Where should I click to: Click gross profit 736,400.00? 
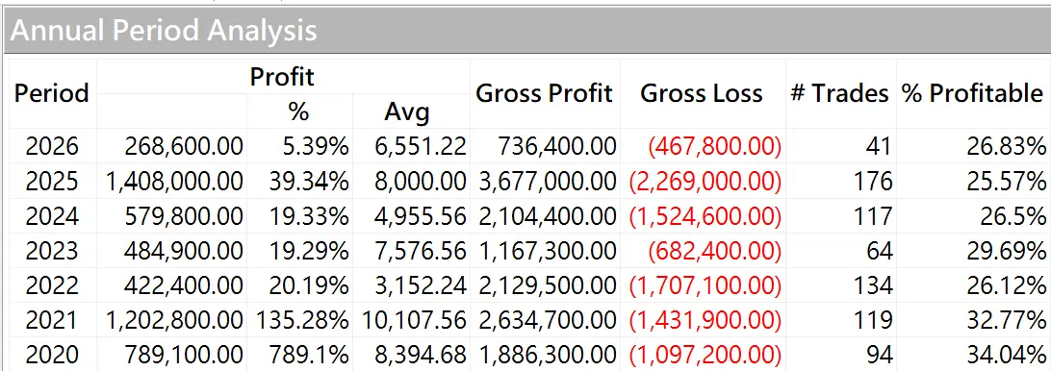pyautogui.click(x=557, y=147)
